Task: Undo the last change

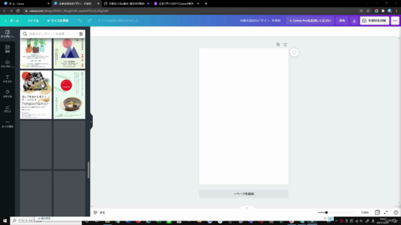Action: [x=80, y=21]
